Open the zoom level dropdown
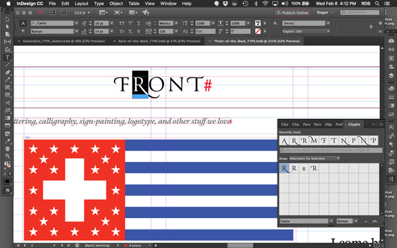The image size is (397, 248). point(89,13)
